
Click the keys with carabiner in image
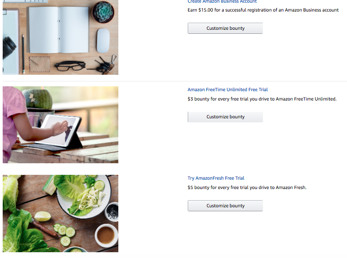[x=105, y=64]
